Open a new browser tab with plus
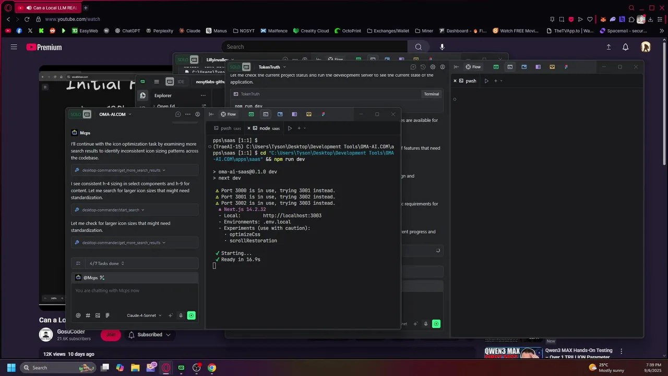 pyautogui.click(x=86, y=8)
